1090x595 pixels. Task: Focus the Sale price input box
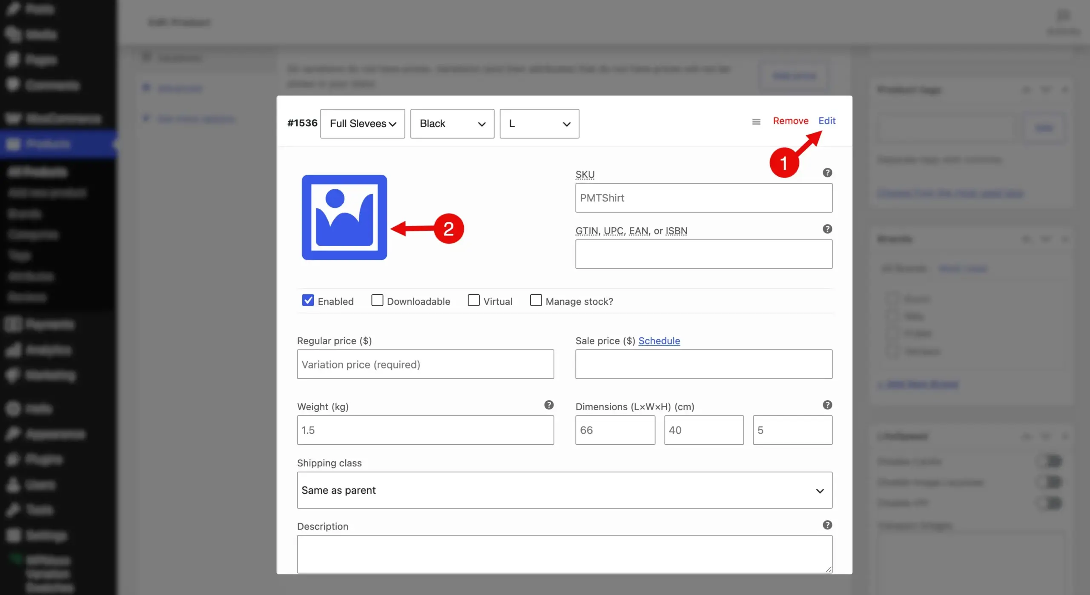tap(704, 364)
